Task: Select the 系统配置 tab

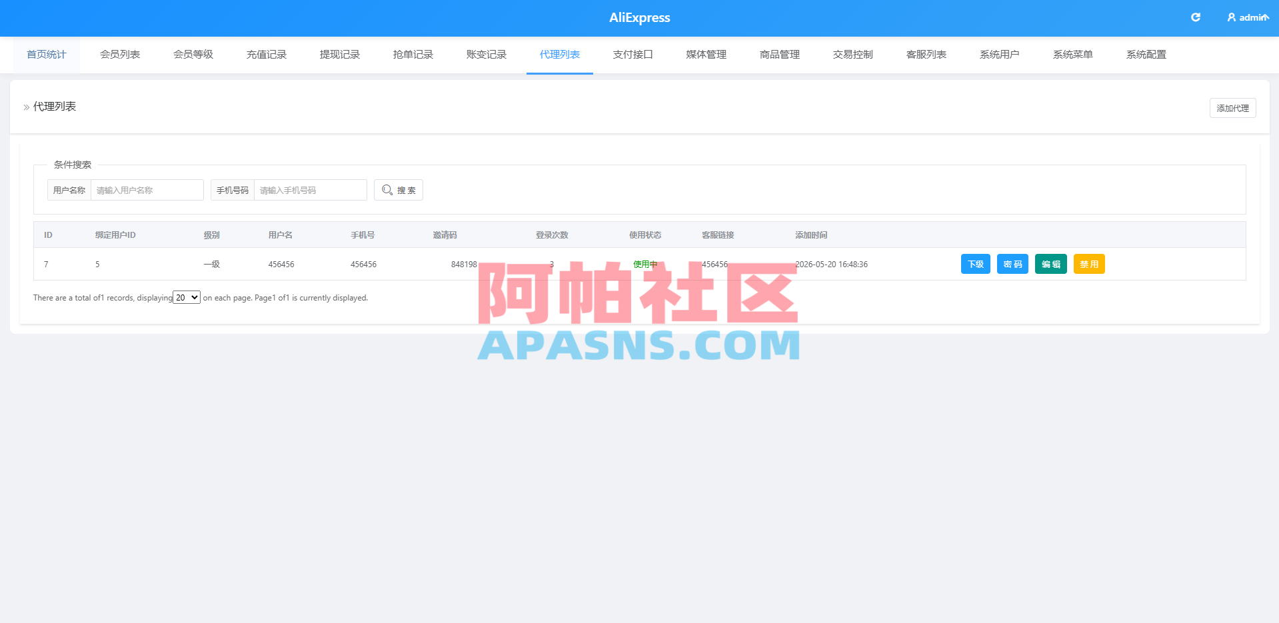Action: click(1146, 55)
